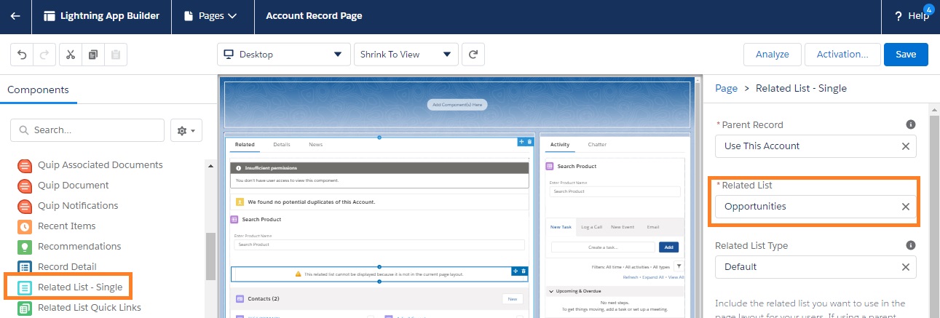The width and height of the screenshot is (940, 318).
Task: Select the New Event subtab
Action: [621, 227]
